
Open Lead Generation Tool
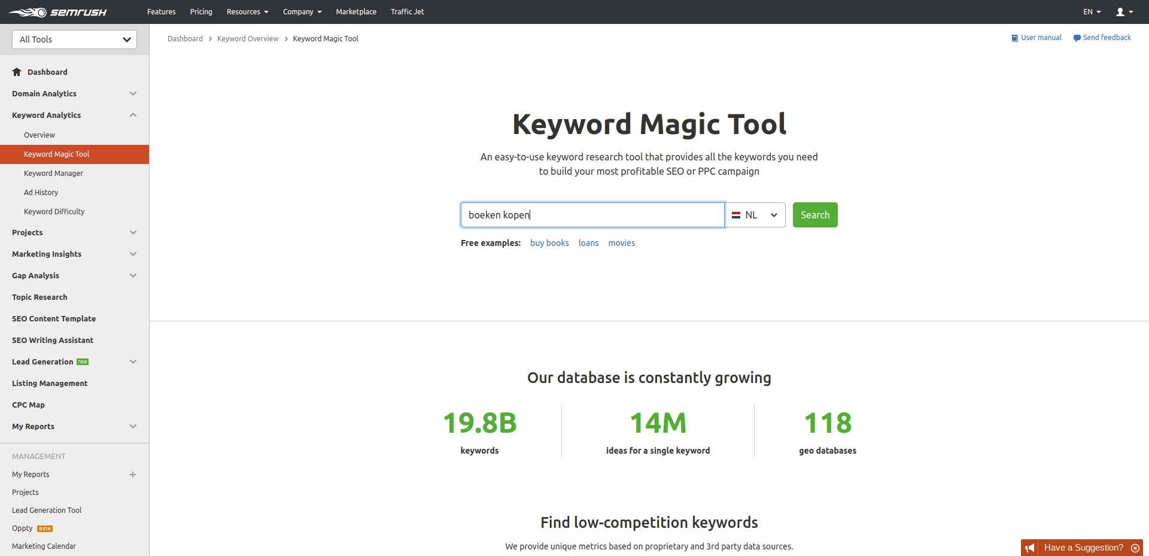click(47, 511)
